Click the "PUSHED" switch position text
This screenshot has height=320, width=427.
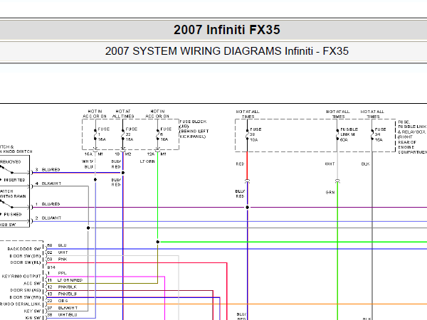13,215
